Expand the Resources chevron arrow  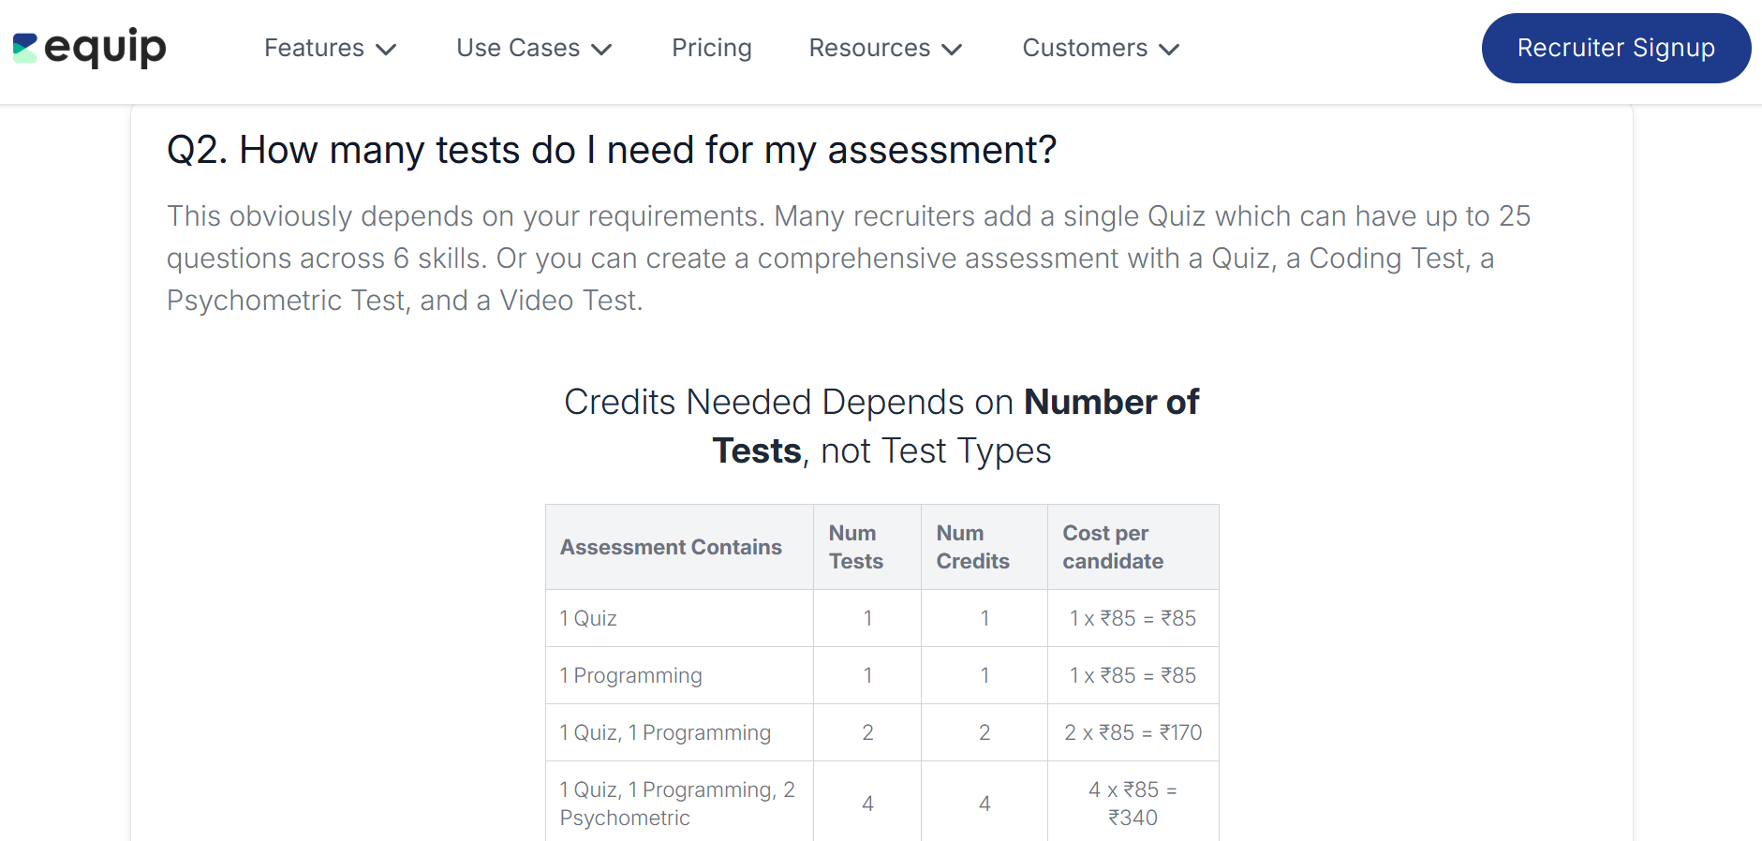pyautogui.click(x=952, y=49)
